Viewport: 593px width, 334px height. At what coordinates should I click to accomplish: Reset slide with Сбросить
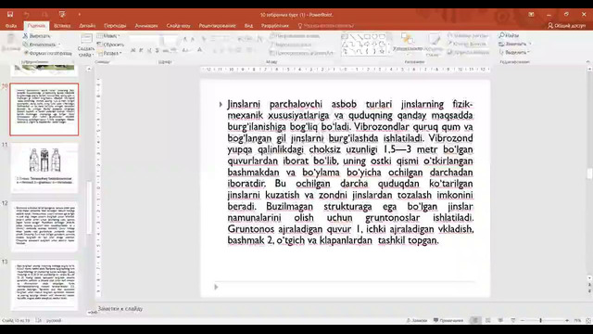[x=110, y=45]
